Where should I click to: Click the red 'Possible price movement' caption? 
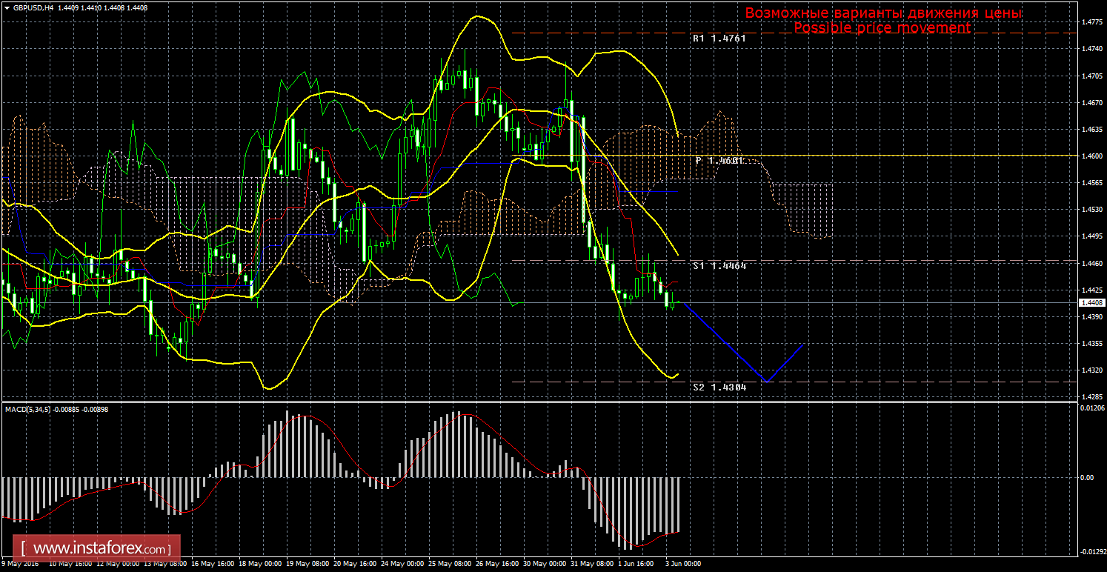pyautogui.click(x=882, y=27)
